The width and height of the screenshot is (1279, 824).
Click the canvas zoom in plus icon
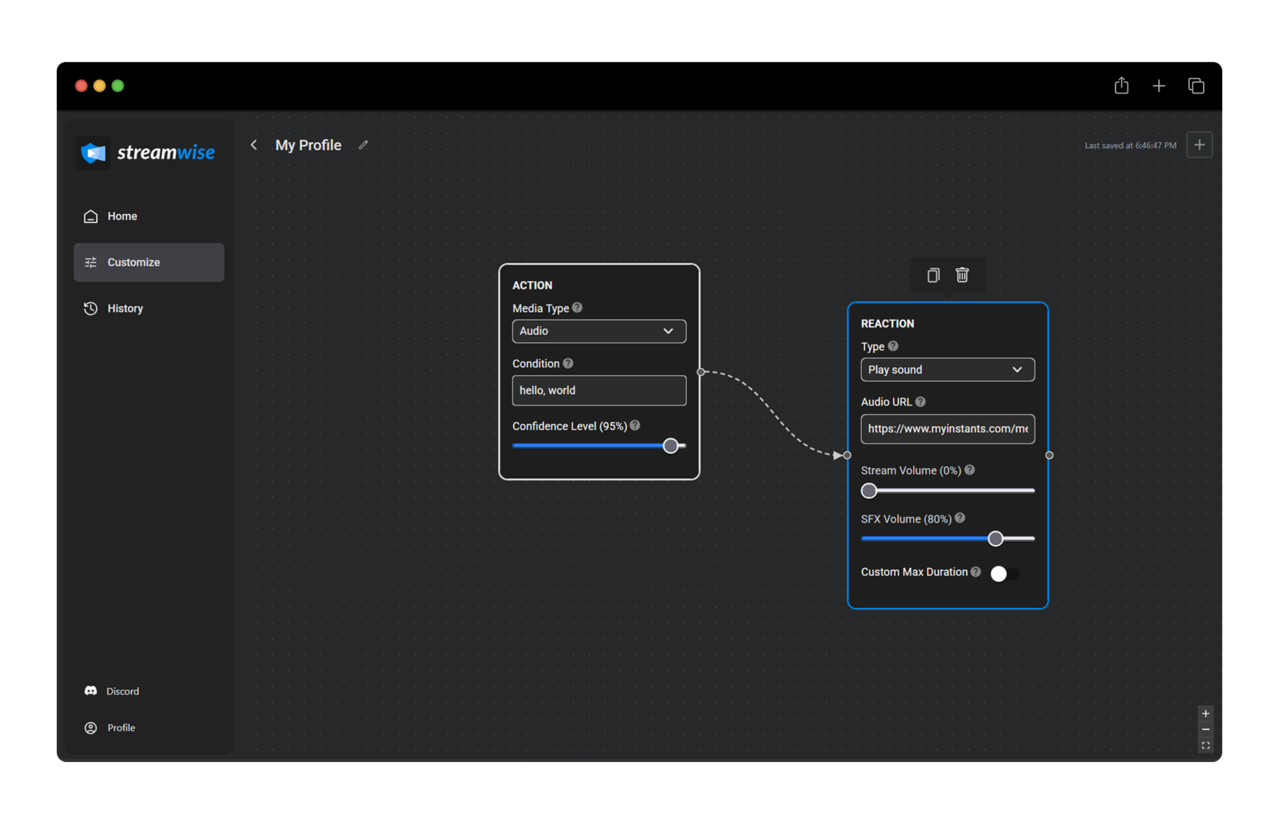point(1206,713)
